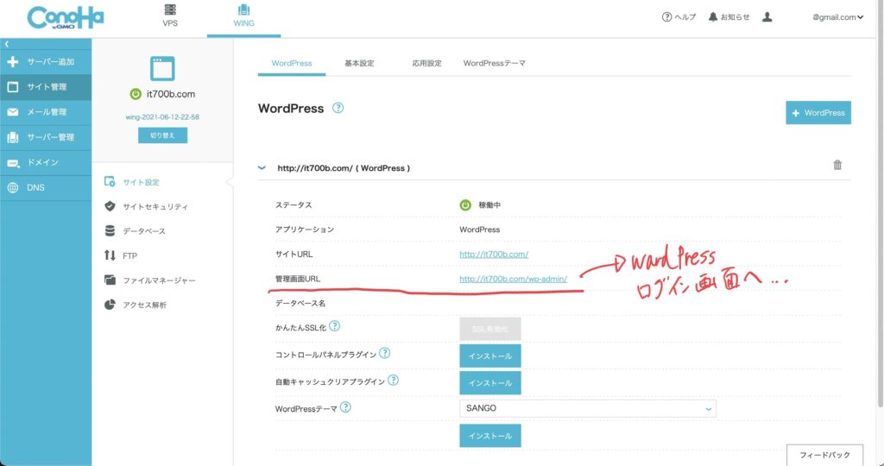
Task: Open the site URL http://it700b.com/ link
Action: point(494,254)
